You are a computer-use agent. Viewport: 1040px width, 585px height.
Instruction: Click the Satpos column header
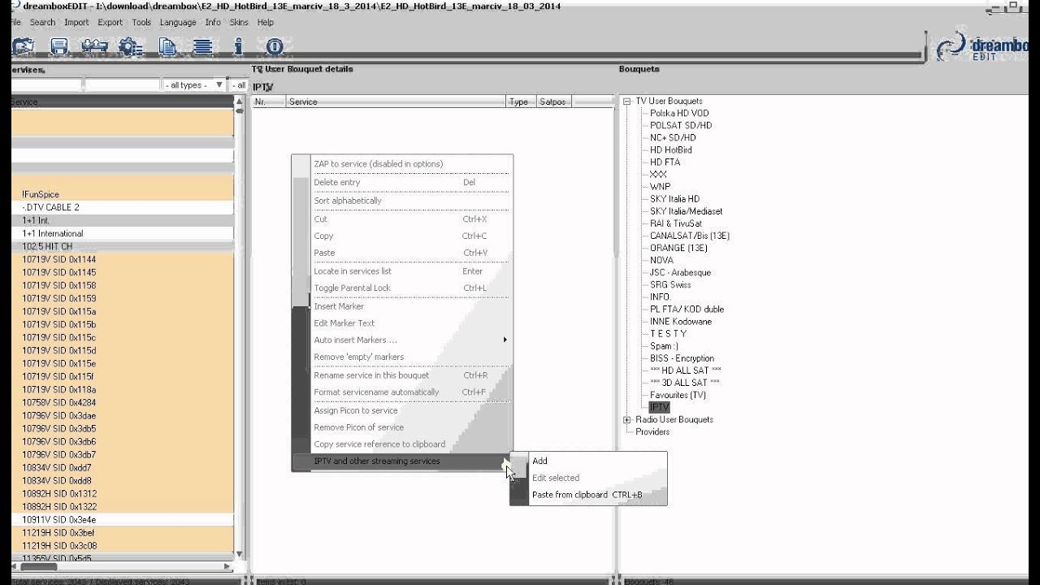pyautogui.click(x=552, y=102)
